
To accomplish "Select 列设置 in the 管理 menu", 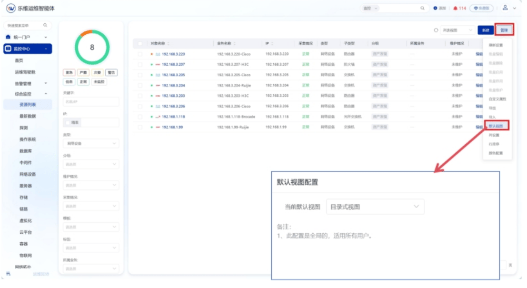I will pyautogui.click(x=494, y=135).
